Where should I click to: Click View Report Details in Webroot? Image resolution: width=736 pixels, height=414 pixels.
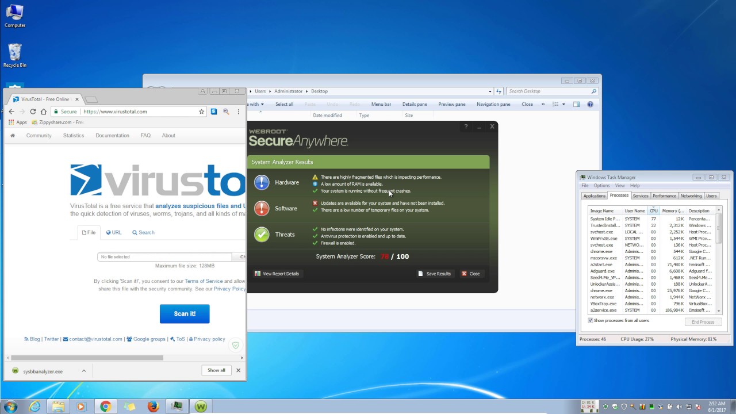coord(277,274)
